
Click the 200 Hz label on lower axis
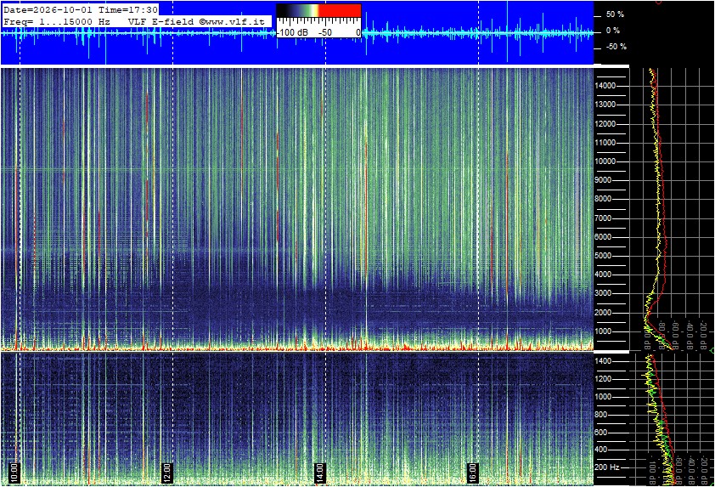(x=607, y=467)
